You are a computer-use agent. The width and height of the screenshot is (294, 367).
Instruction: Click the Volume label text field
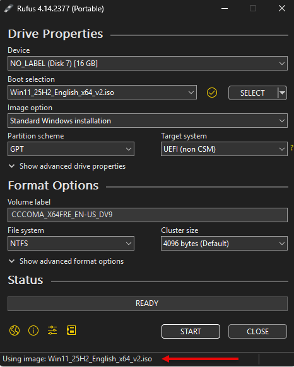tap(148, 215)
